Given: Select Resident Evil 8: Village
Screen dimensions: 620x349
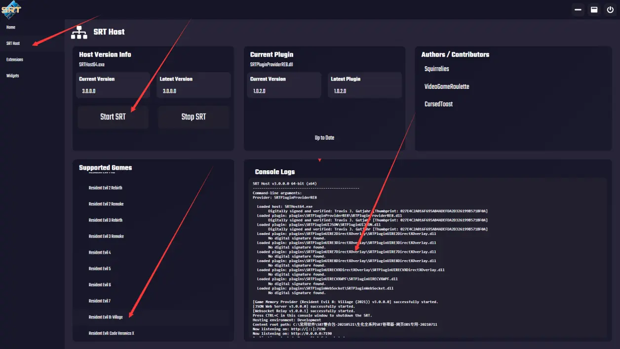Looking at the screenshot, I should click(106, 317).
